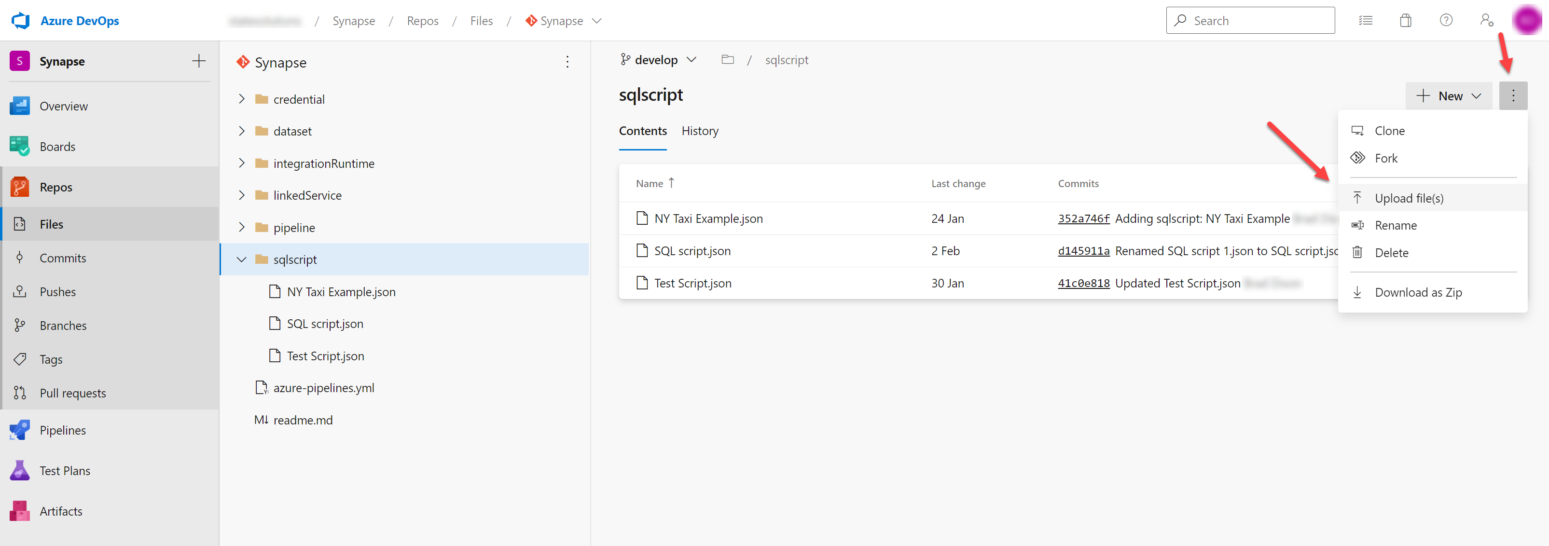Switch to the History tab
Viewport: 1549px width, 546px height.
click(x=699, y=131)
